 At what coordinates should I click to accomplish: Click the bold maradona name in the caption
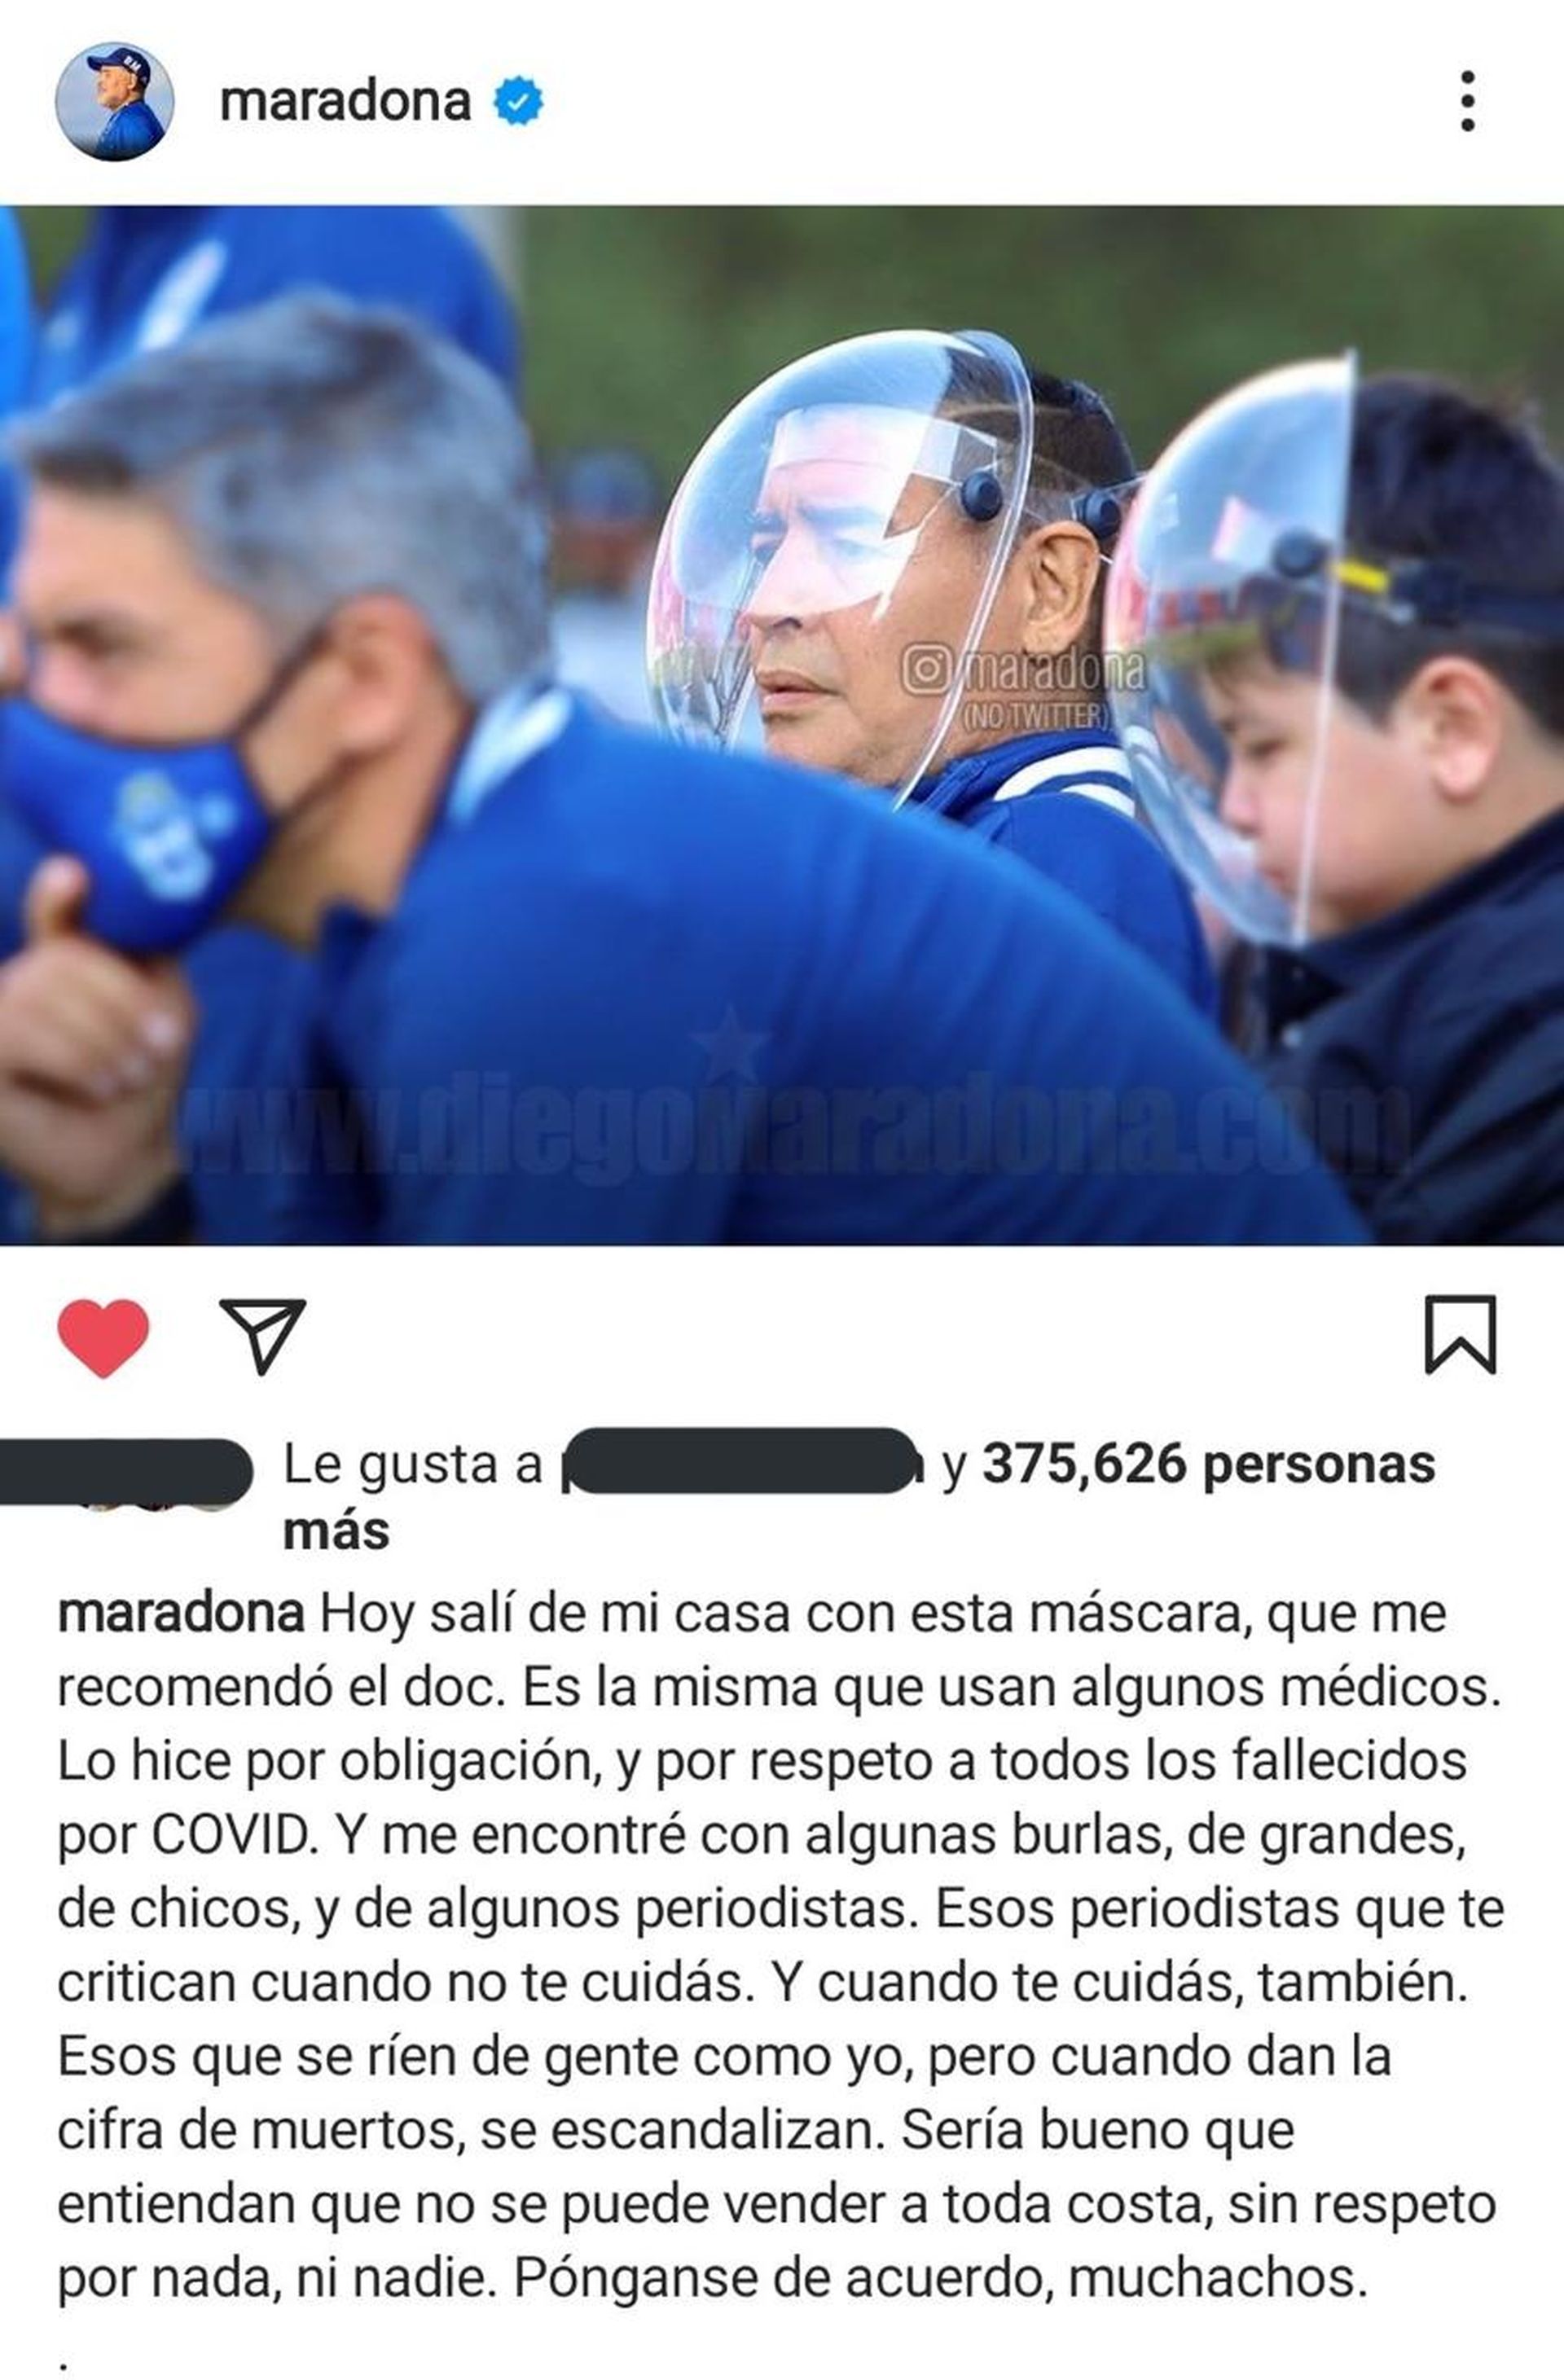181,1613
